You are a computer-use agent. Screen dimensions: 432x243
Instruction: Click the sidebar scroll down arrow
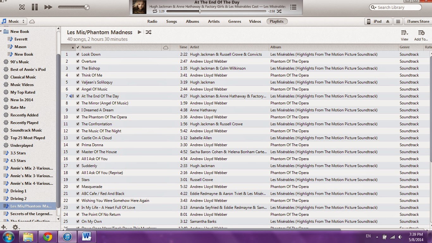pos(58,219)
